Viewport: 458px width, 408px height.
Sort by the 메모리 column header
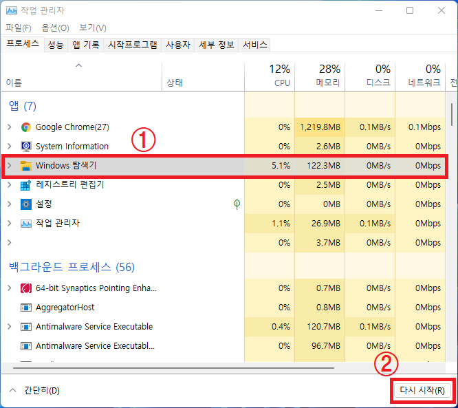click(x=320, y=76)
